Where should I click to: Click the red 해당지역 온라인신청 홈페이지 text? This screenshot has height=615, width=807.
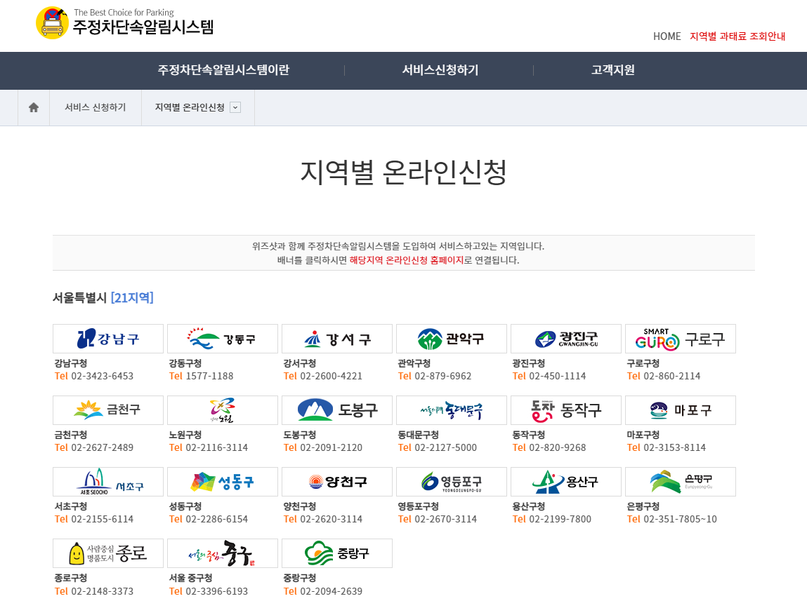click(x=407, y=260)
